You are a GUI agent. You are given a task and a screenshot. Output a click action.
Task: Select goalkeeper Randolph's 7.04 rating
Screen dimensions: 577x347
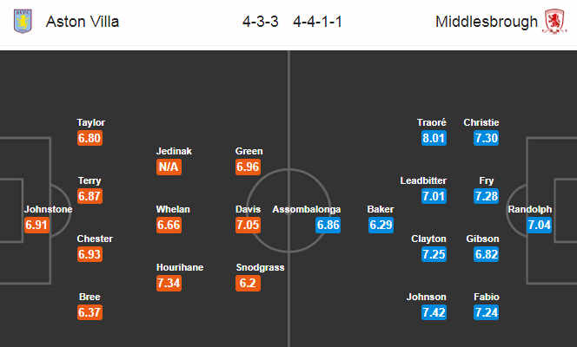pos(540,225)
